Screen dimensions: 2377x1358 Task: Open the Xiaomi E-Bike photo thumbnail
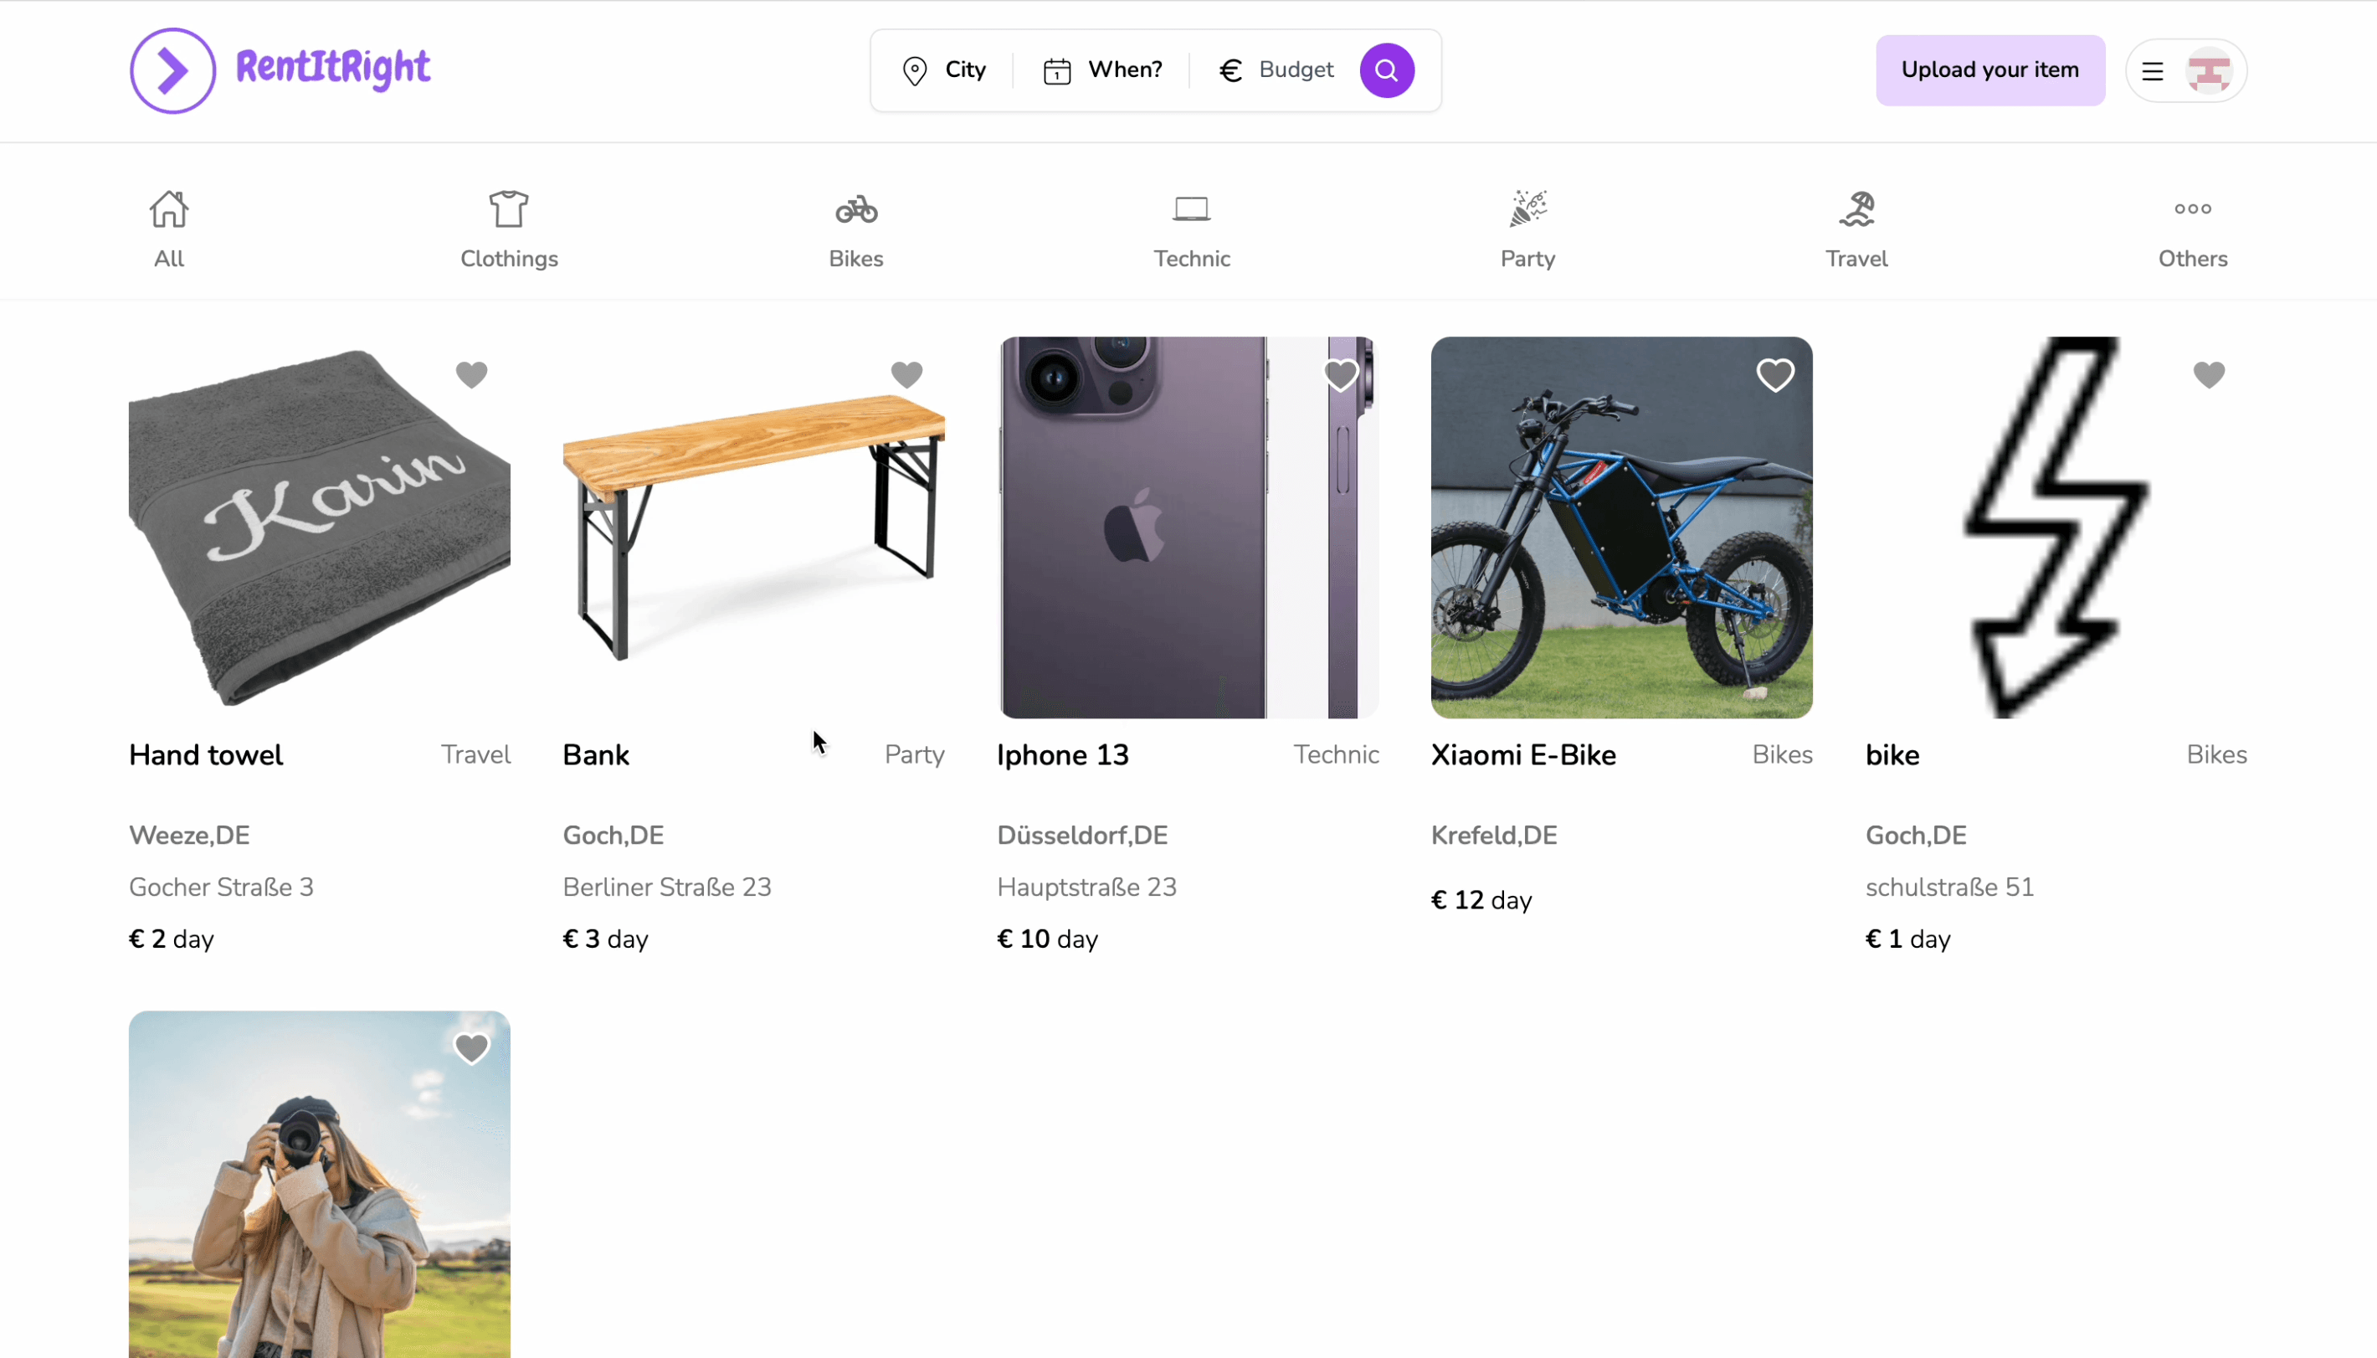(1621, 528)
